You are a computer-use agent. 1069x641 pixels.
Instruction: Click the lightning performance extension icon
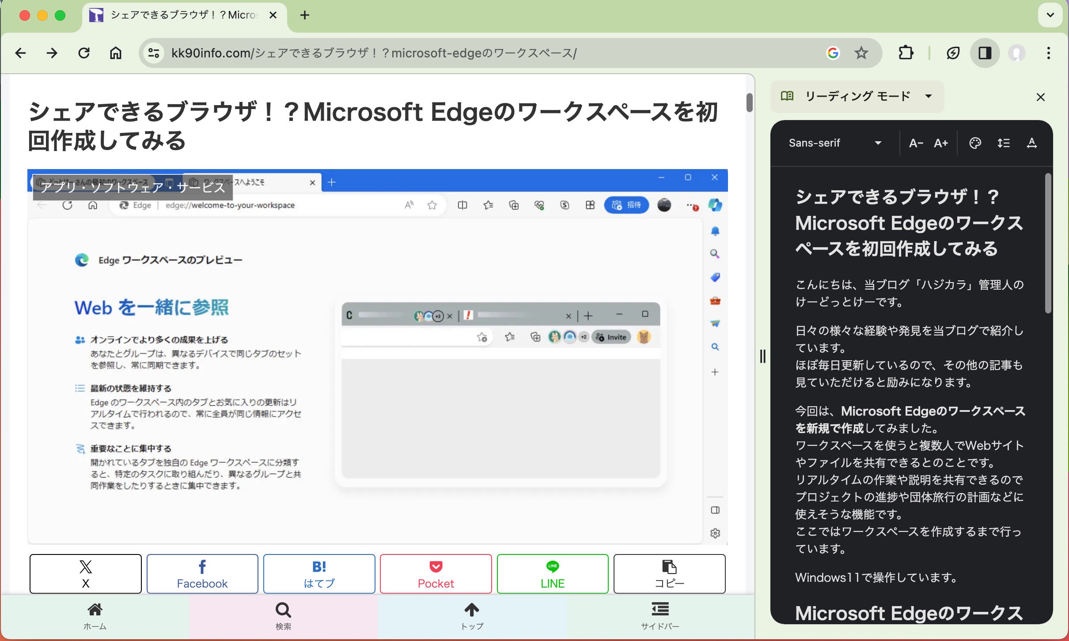click(953, 53)
